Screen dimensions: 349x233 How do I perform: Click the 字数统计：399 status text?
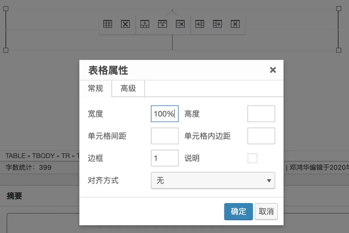29,168
